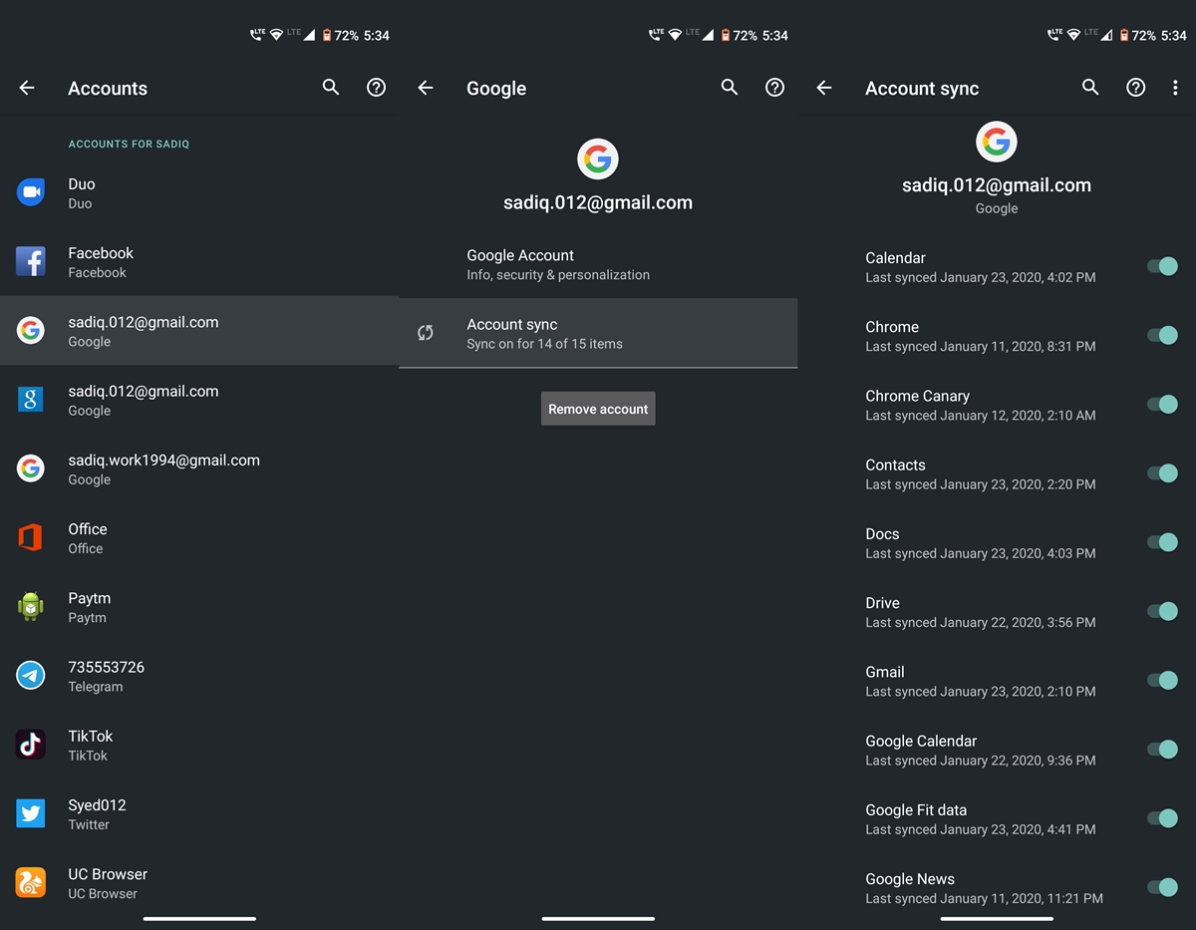Toggle Chrome sync switch
Screen dimensions: 1196x930
tap(1162, 335)
